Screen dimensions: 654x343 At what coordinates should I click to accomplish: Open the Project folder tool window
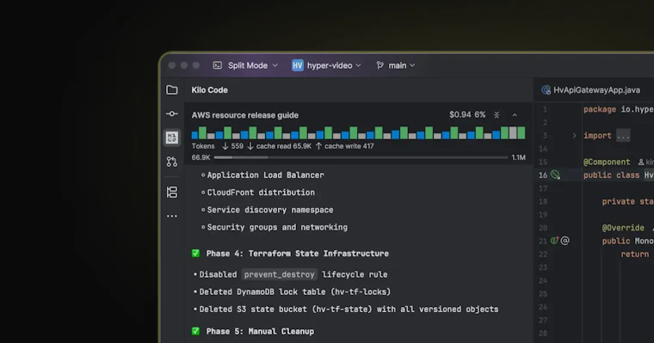tap(172, 90)
